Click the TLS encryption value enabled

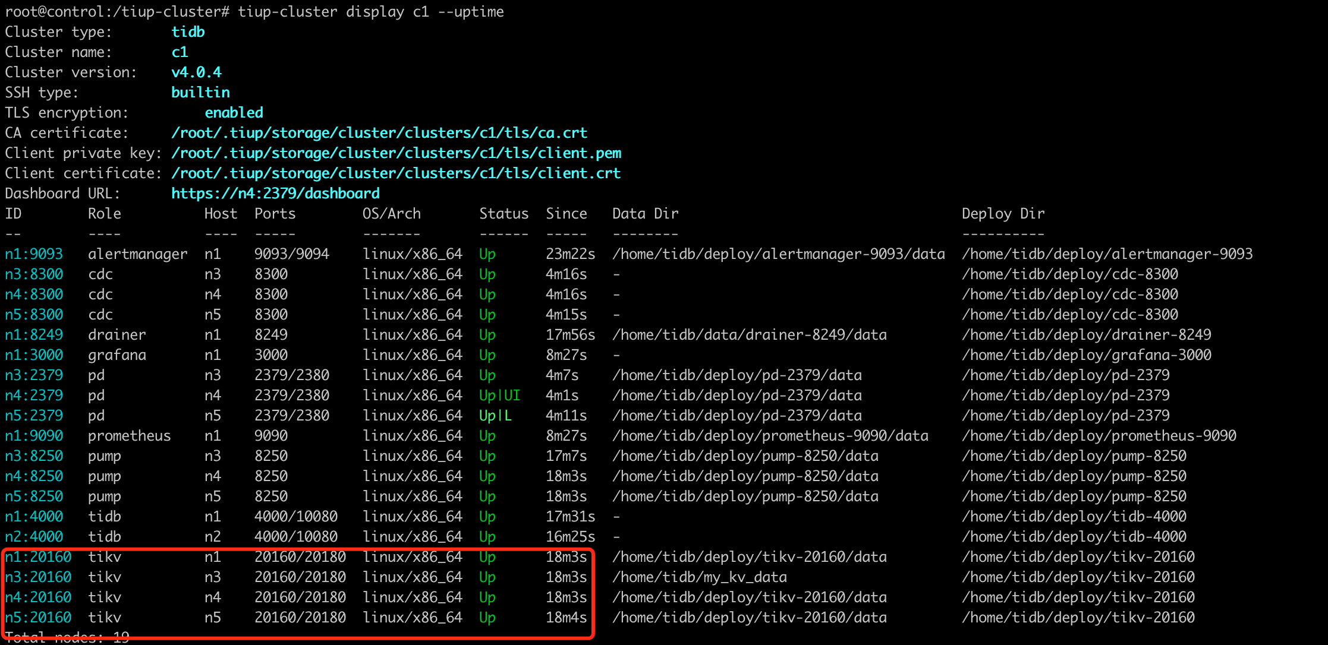234,113
